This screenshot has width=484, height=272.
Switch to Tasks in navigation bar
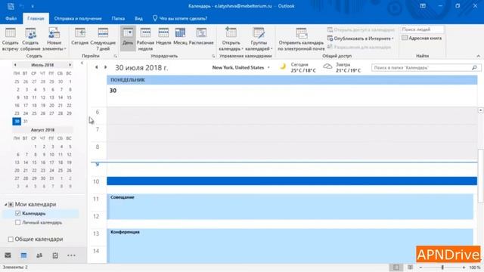(x=55, y=255)
